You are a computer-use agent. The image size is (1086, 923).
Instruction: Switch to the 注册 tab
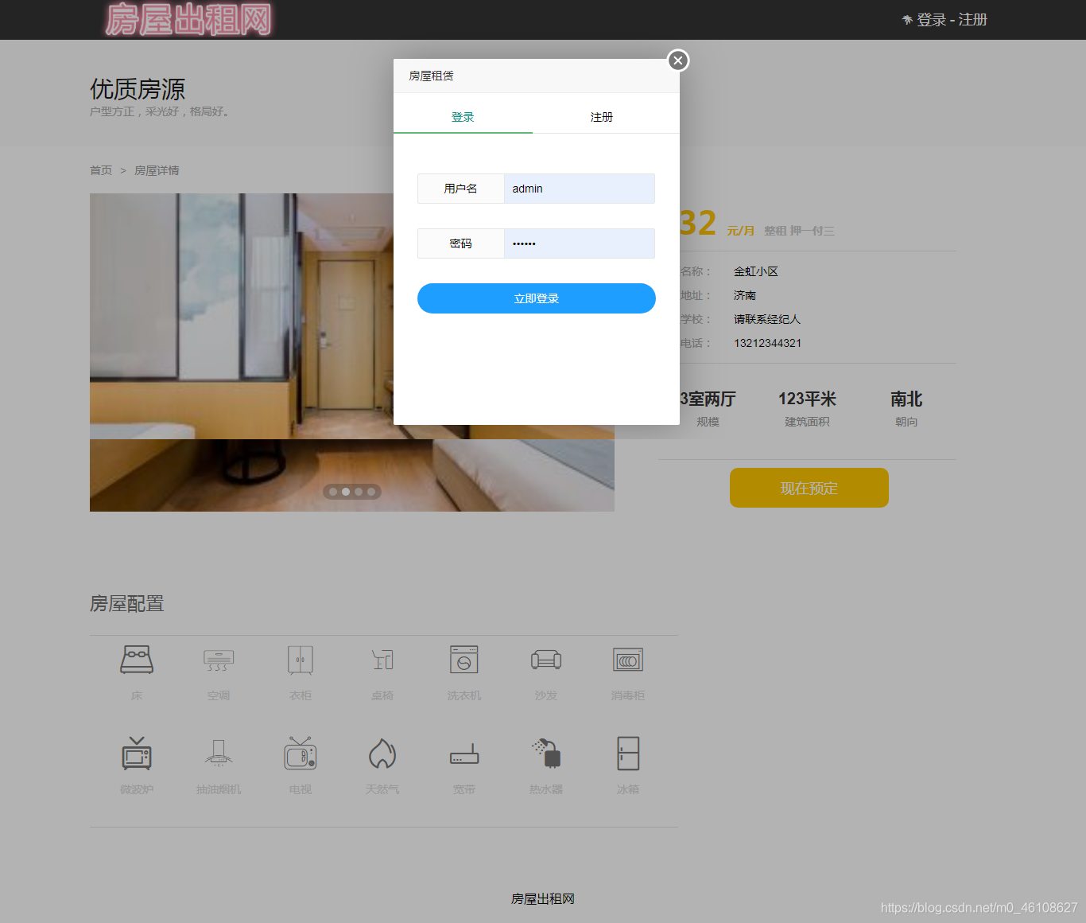pos(602,117)
